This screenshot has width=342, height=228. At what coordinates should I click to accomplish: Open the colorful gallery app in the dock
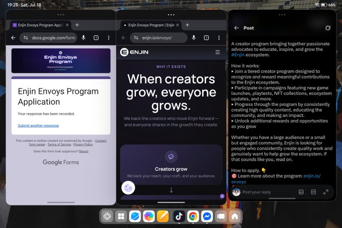[149, 216]
